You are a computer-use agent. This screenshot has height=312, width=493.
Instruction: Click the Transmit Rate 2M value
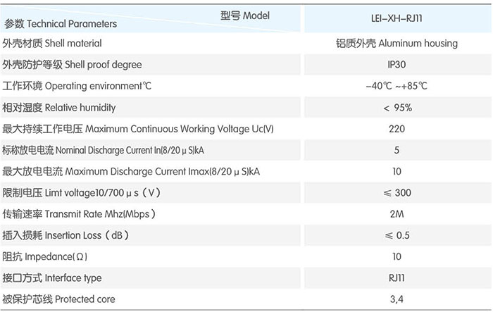[397, 214]
